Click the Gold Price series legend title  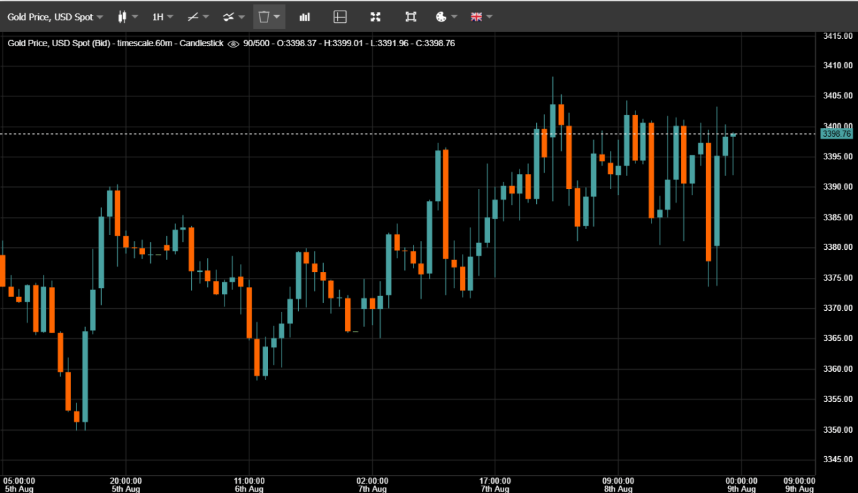[x=115, y=44]
